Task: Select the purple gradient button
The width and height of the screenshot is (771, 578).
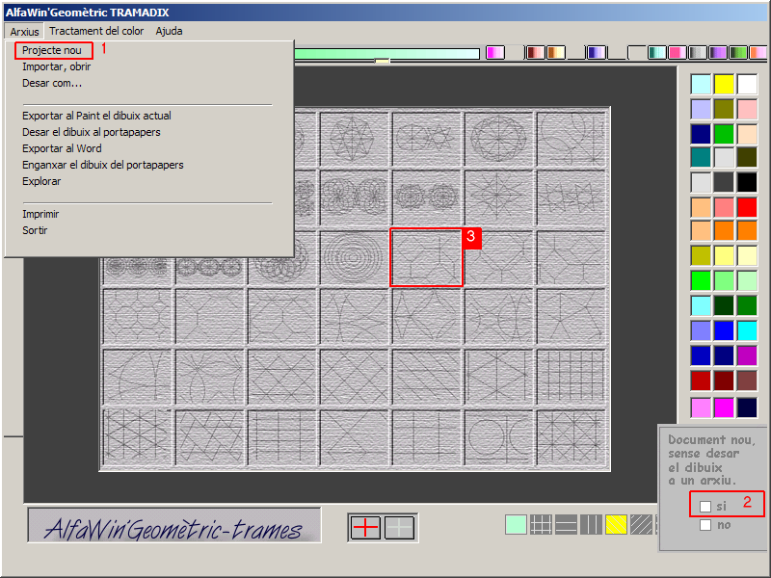Action: 718,52
